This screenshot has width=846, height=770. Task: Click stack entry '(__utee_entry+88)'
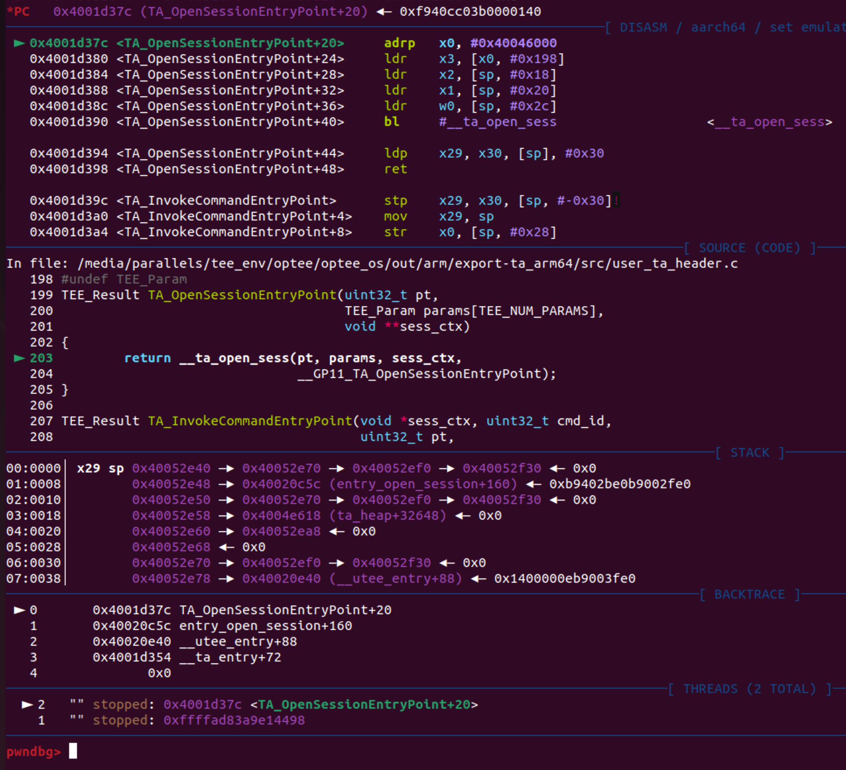395,578
